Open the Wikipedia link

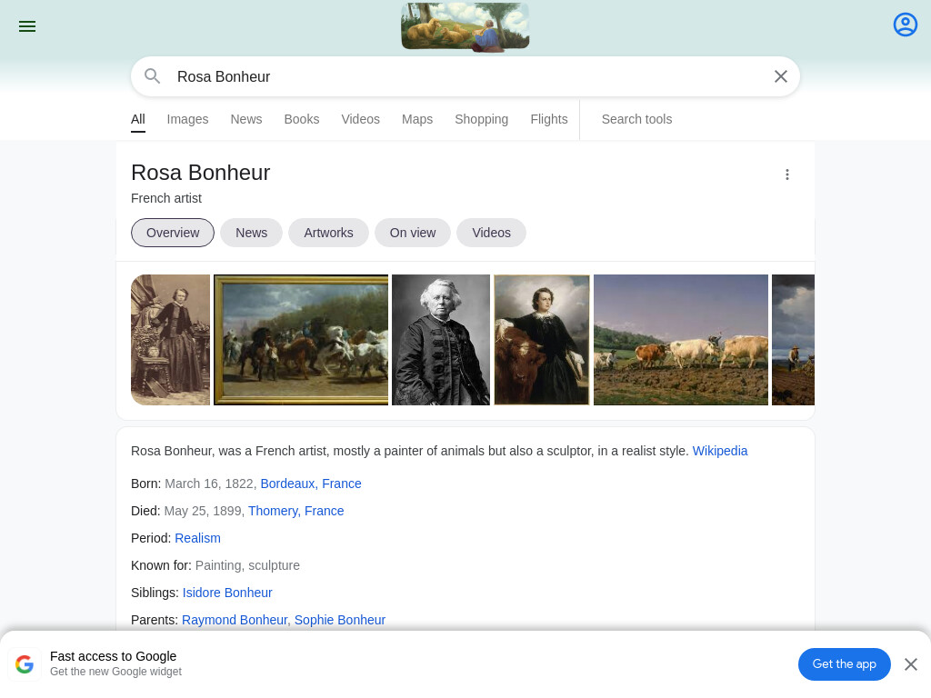click(720, 451)
